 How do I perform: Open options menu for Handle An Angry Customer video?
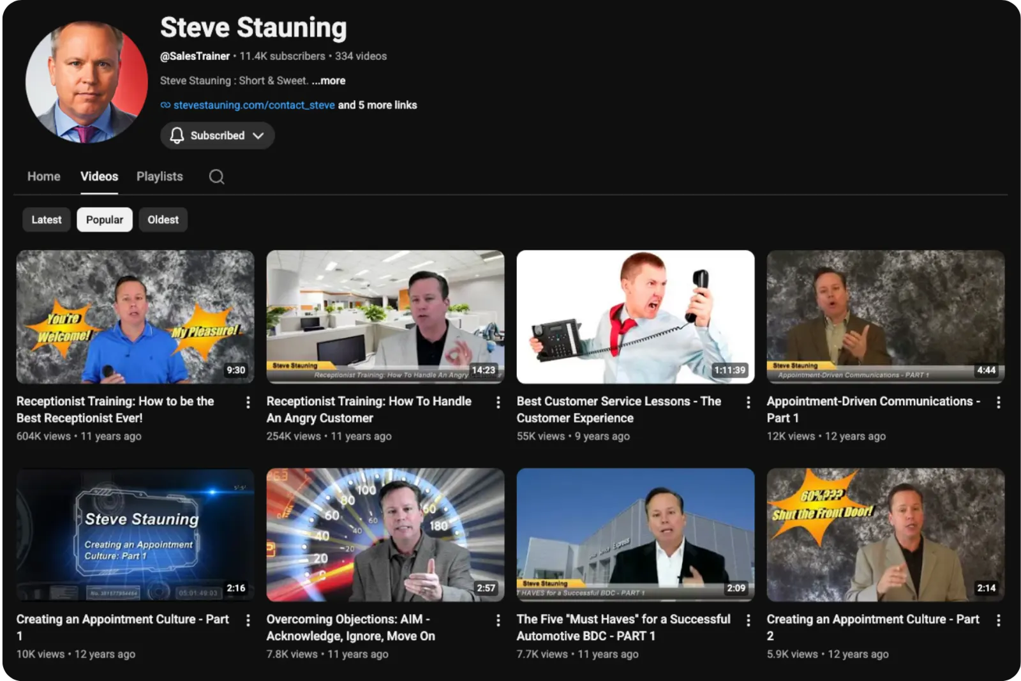tap(498, 402)
